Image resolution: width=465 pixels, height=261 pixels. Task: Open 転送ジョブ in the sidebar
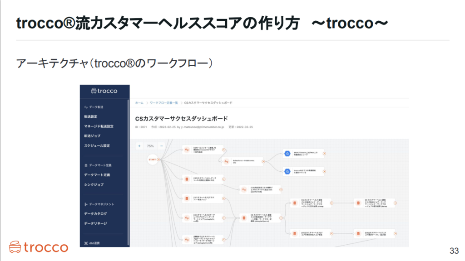click(92, 136)
